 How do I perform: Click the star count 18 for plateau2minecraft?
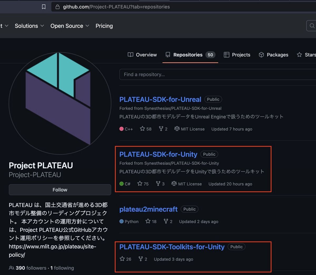point(151,221)
